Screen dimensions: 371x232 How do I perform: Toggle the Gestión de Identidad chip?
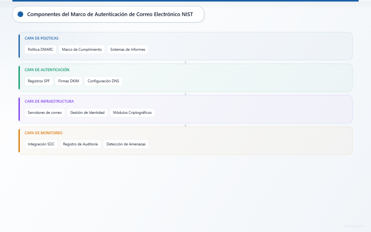click(x=87, y=112)
